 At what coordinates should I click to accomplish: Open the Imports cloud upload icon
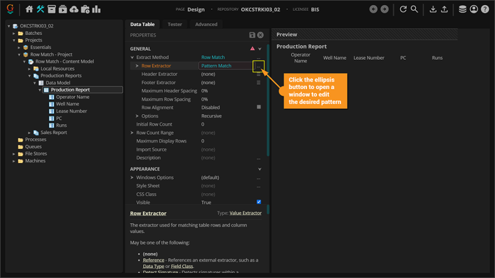(74, 9)
